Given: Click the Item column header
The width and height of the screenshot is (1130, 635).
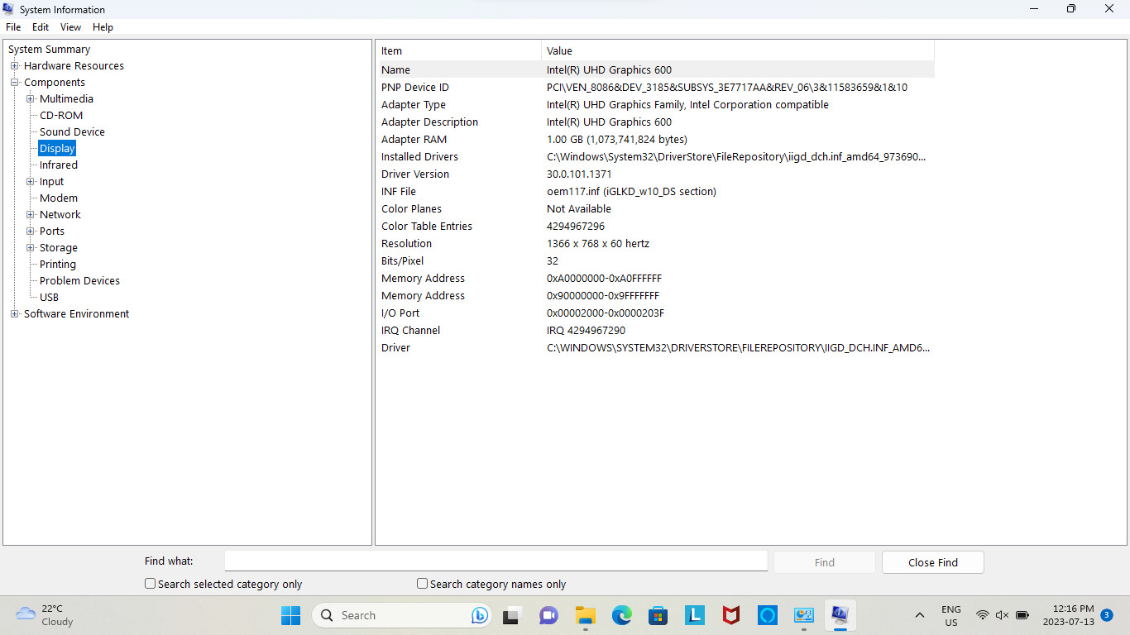Looking at the screenshot, I should (x=459, y=50).
